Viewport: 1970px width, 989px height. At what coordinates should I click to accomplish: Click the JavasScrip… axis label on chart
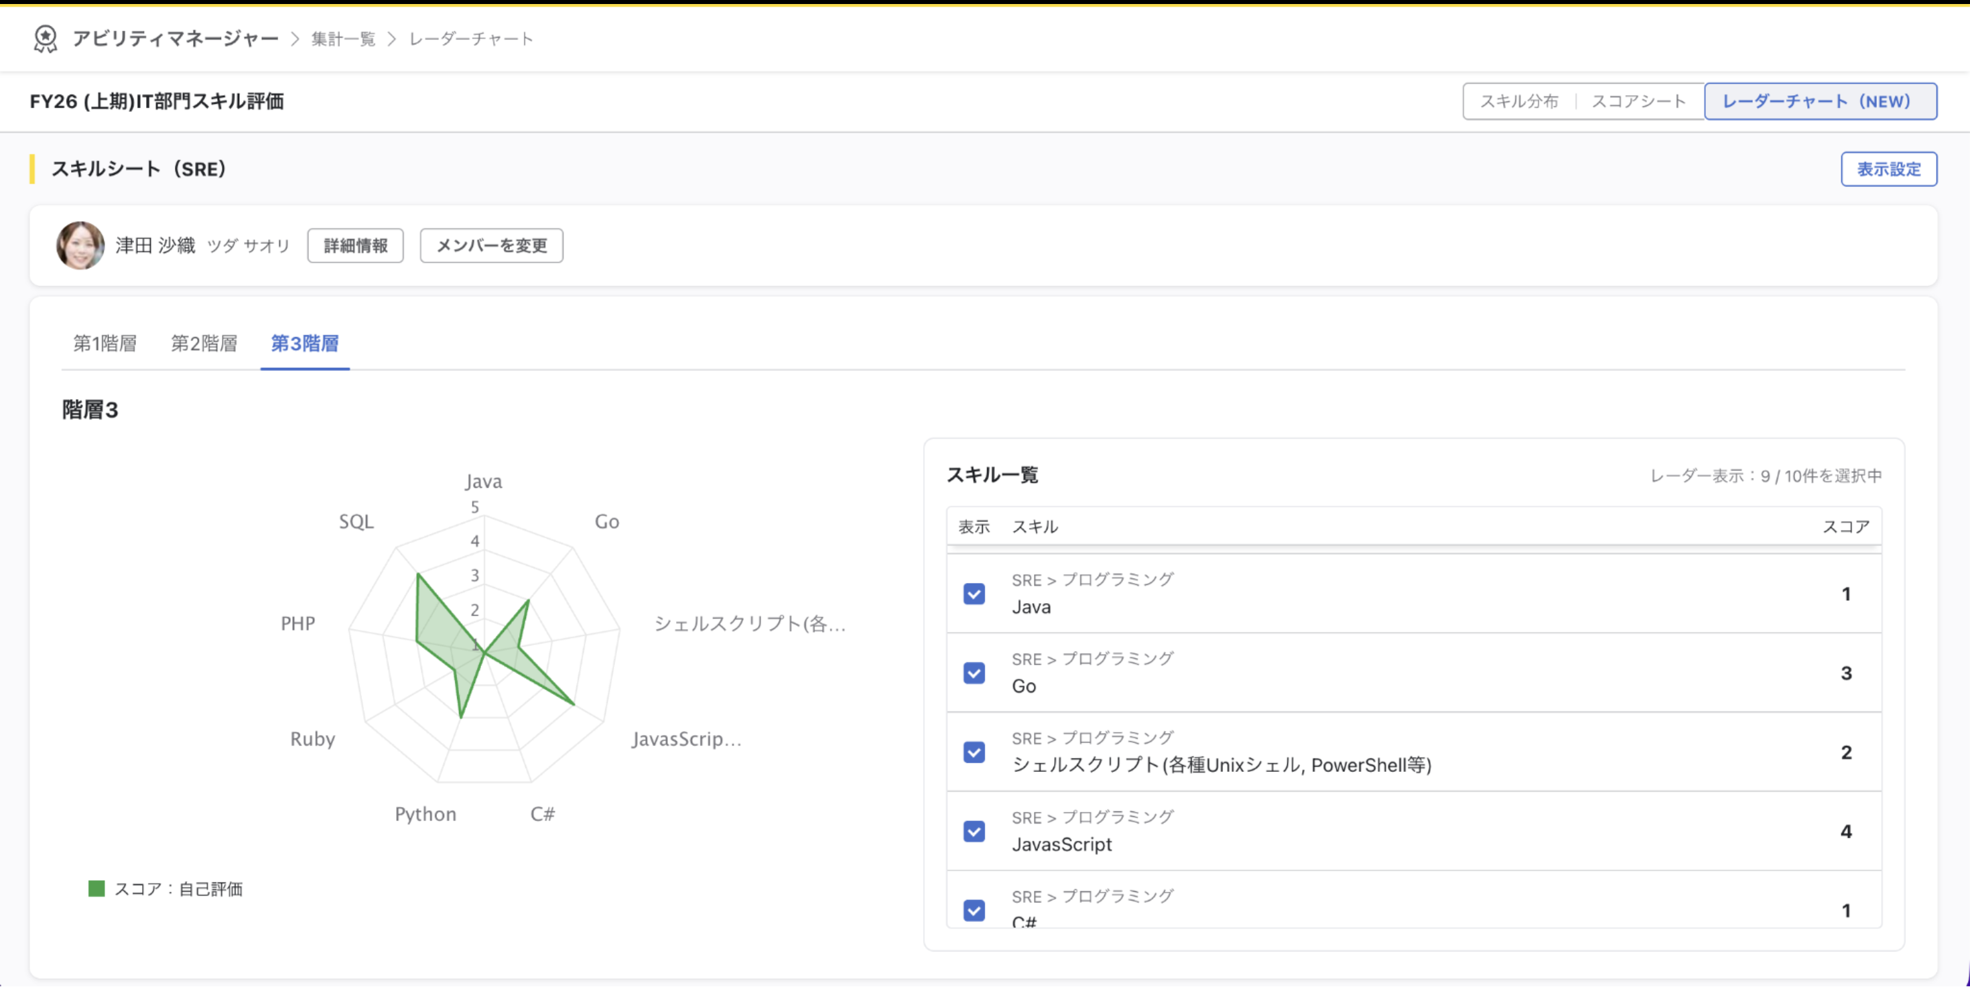pos(687,739)
